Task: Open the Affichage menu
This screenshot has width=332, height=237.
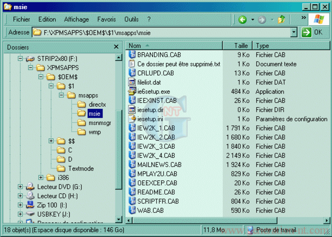Action: [x=77, y=19]
